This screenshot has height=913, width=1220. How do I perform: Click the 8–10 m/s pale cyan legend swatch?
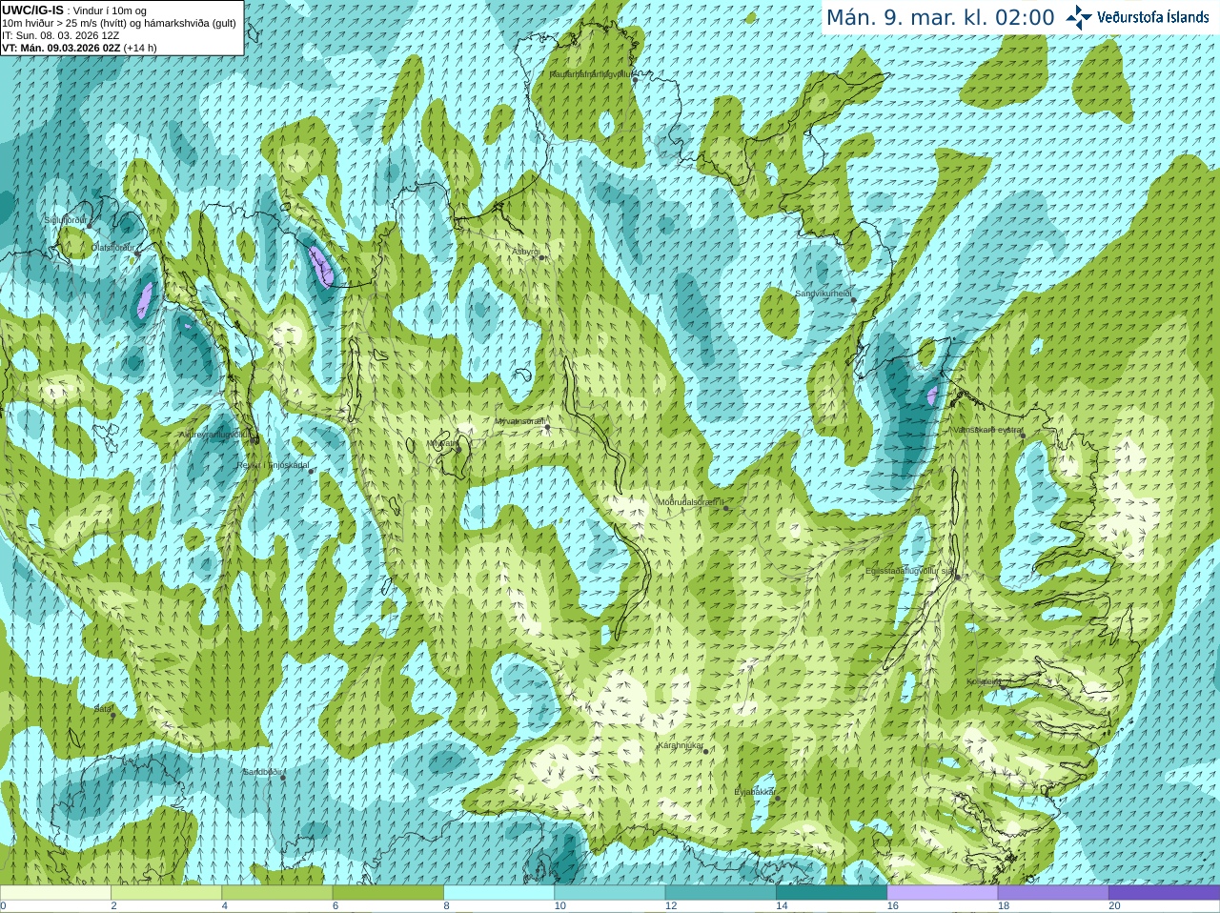[x=498, y=893]
